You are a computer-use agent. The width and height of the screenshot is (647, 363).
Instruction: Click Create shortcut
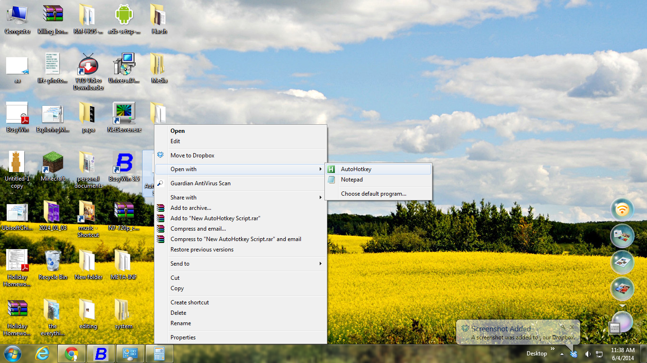click(x=241, y=302)
